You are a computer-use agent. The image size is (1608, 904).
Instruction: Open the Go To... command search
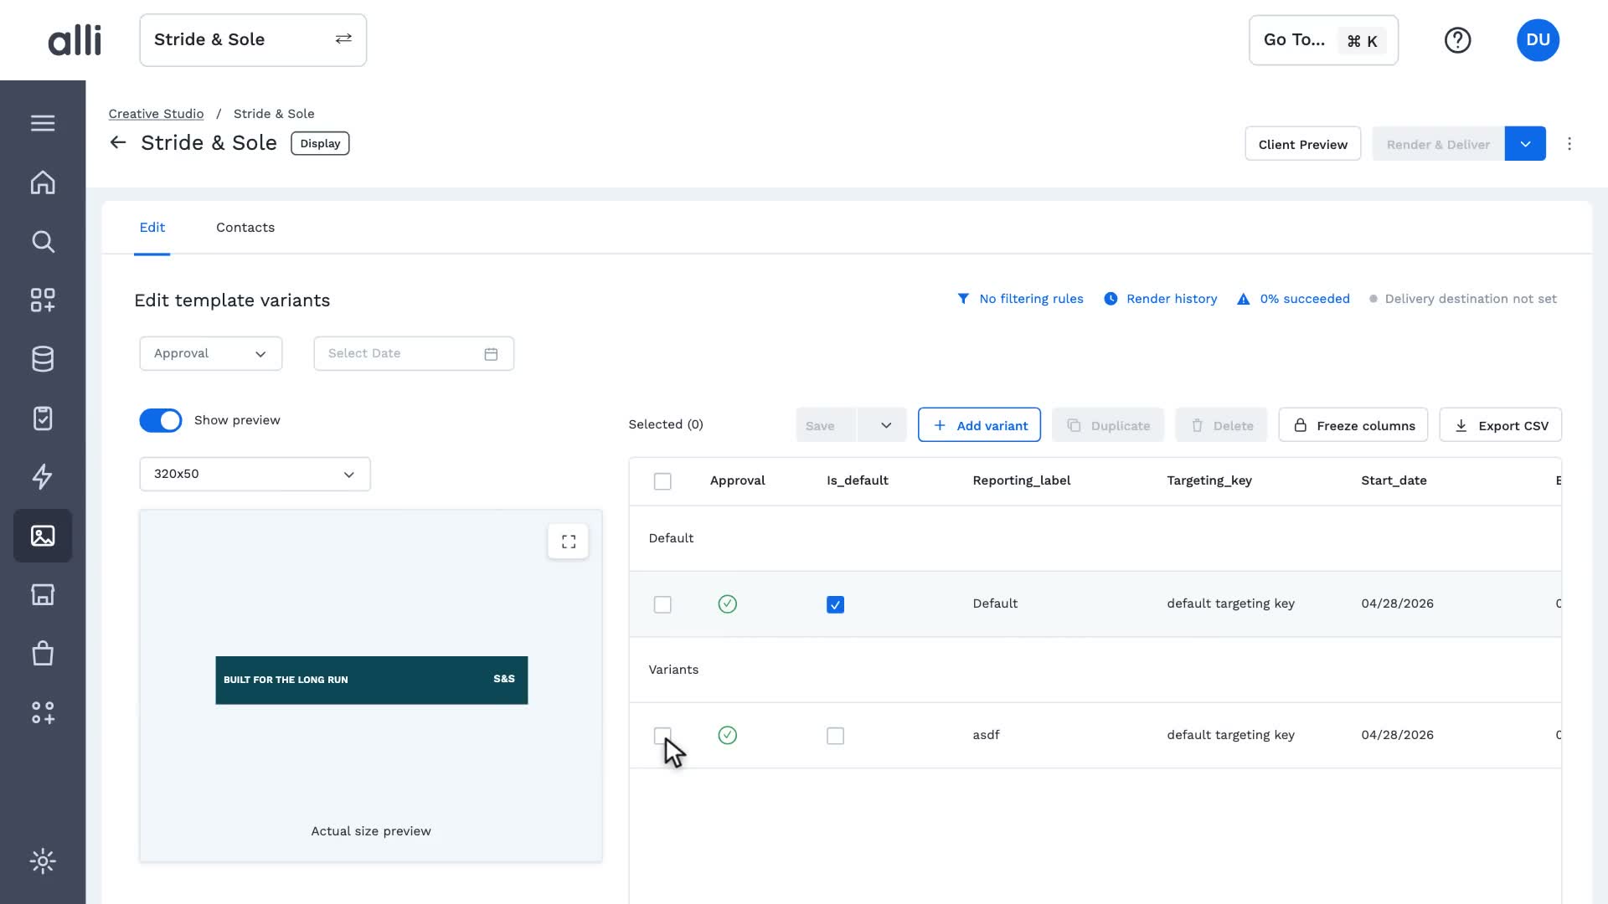[1323, 40]
